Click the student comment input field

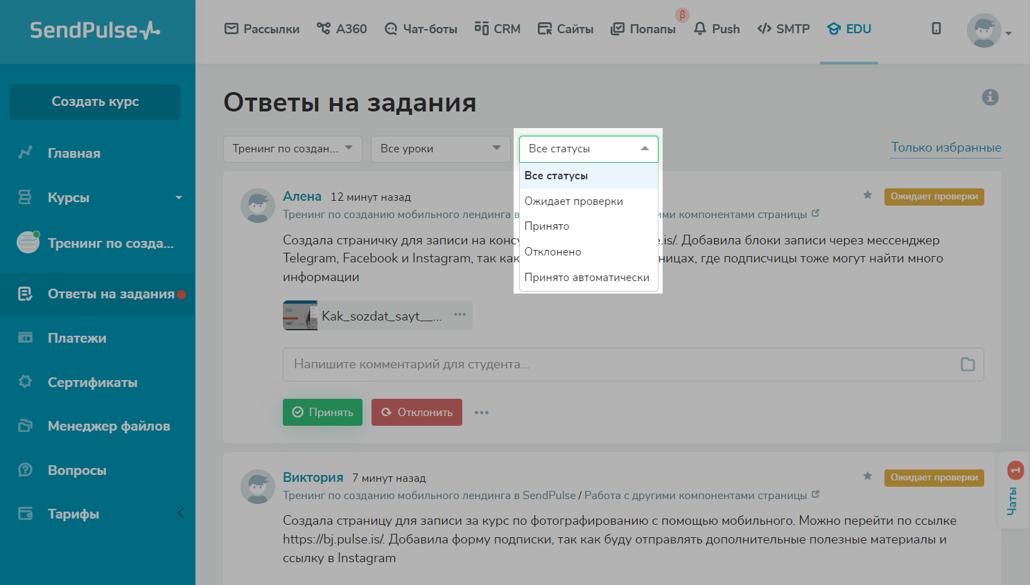[617, 364]
